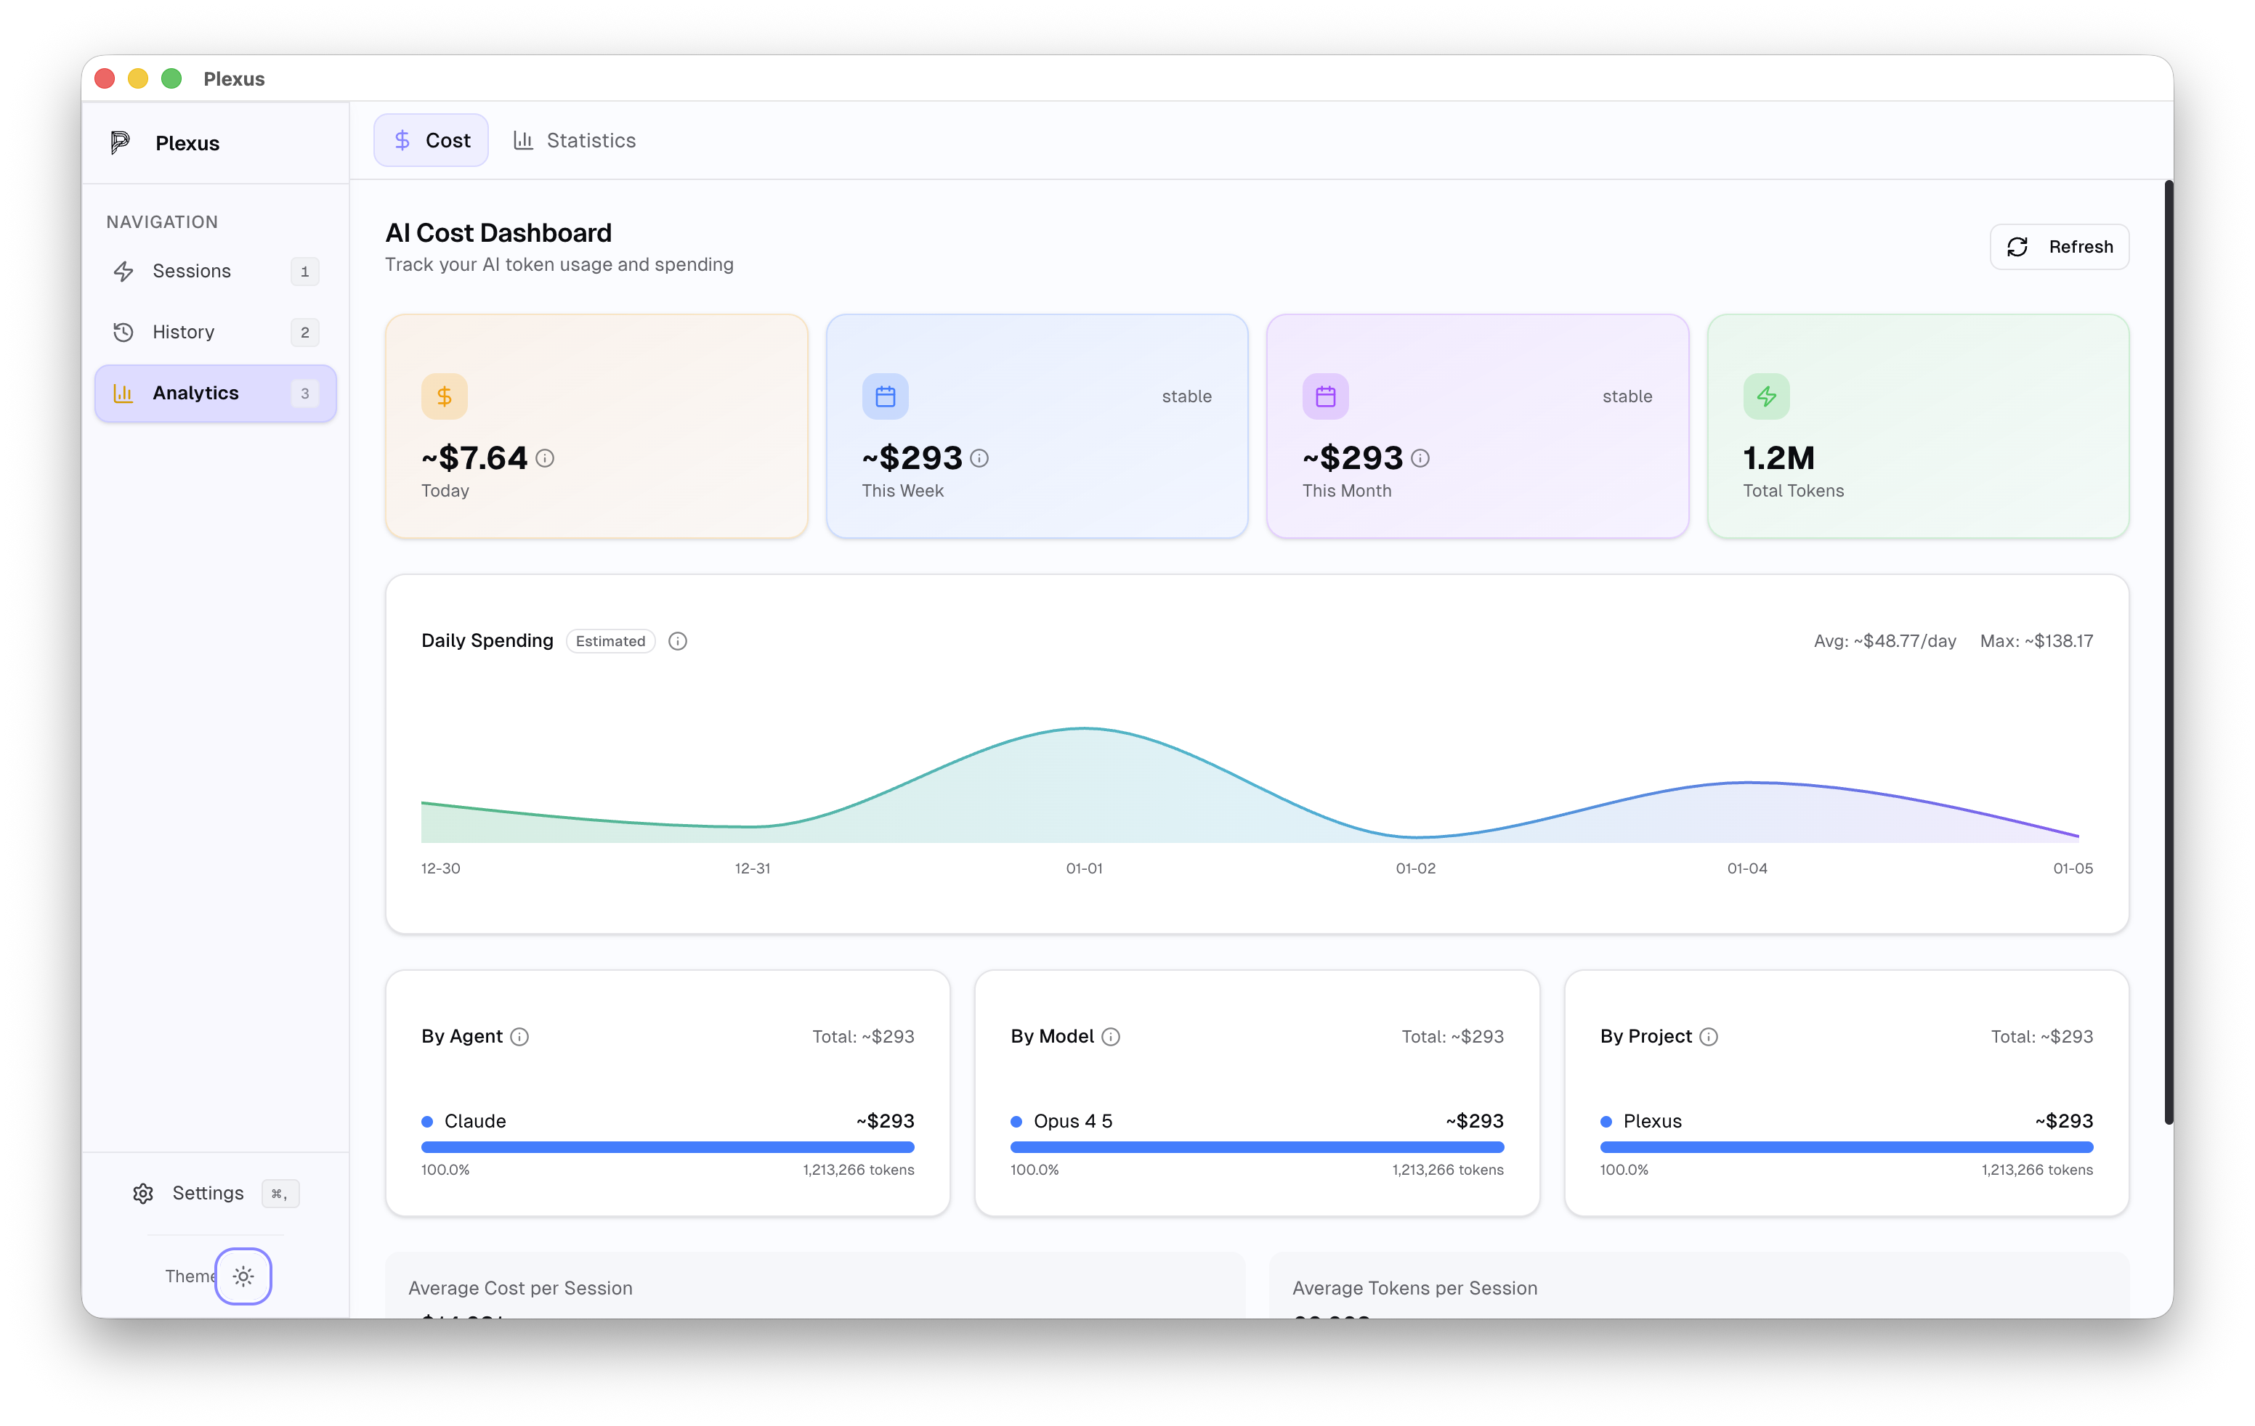
Task: Click the dollar icon on the Today card
Action: pyautogui.click(x=444, y=396)
